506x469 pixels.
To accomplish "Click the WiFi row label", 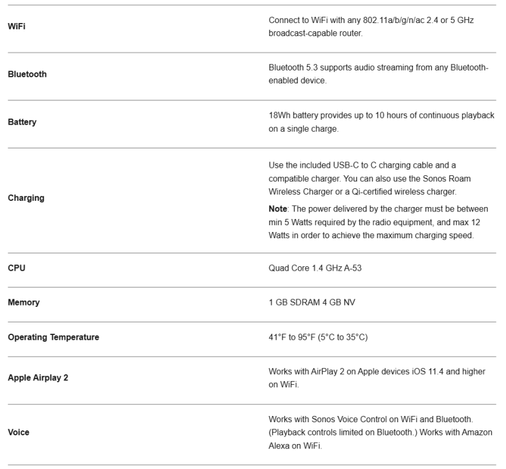I will click(x=17, y=27).
